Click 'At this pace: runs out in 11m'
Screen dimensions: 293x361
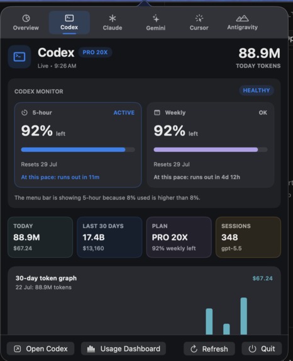coord(60,177)
